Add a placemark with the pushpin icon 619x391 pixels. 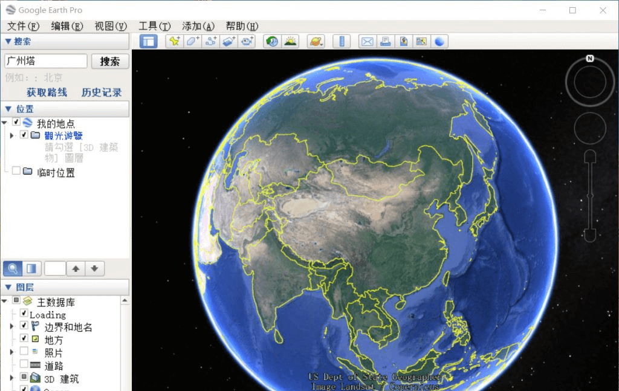click(x=175, y=41)
